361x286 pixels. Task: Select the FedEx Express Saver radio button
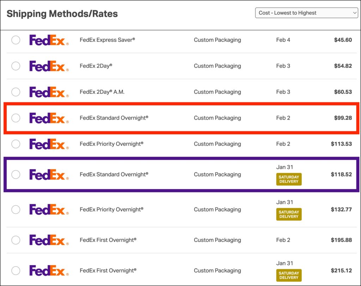(16, 40)
